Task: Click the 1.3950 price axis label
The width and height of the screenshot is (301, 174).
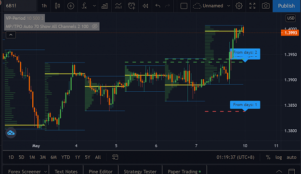Action: 290,55
